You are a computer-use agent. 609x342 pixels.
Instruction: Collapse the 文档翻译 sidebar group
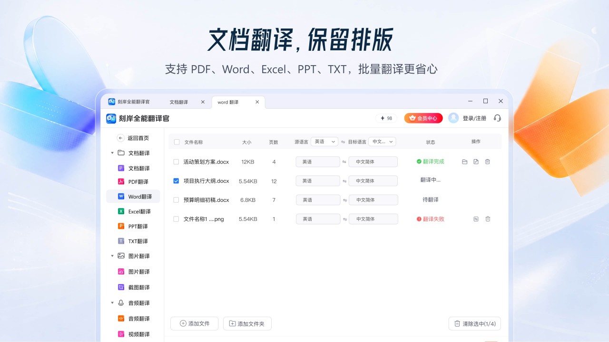tap(112, 153)
